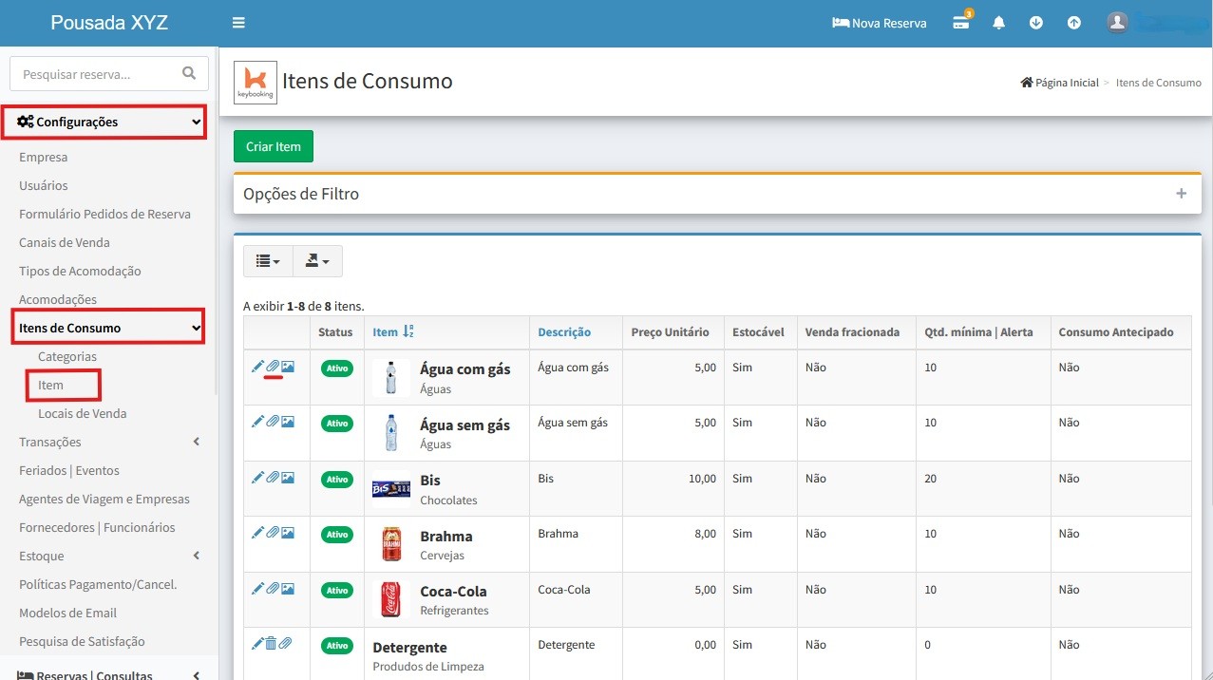Click the image icon in the Bis row

pyautogui.click(x=288, y=478)
